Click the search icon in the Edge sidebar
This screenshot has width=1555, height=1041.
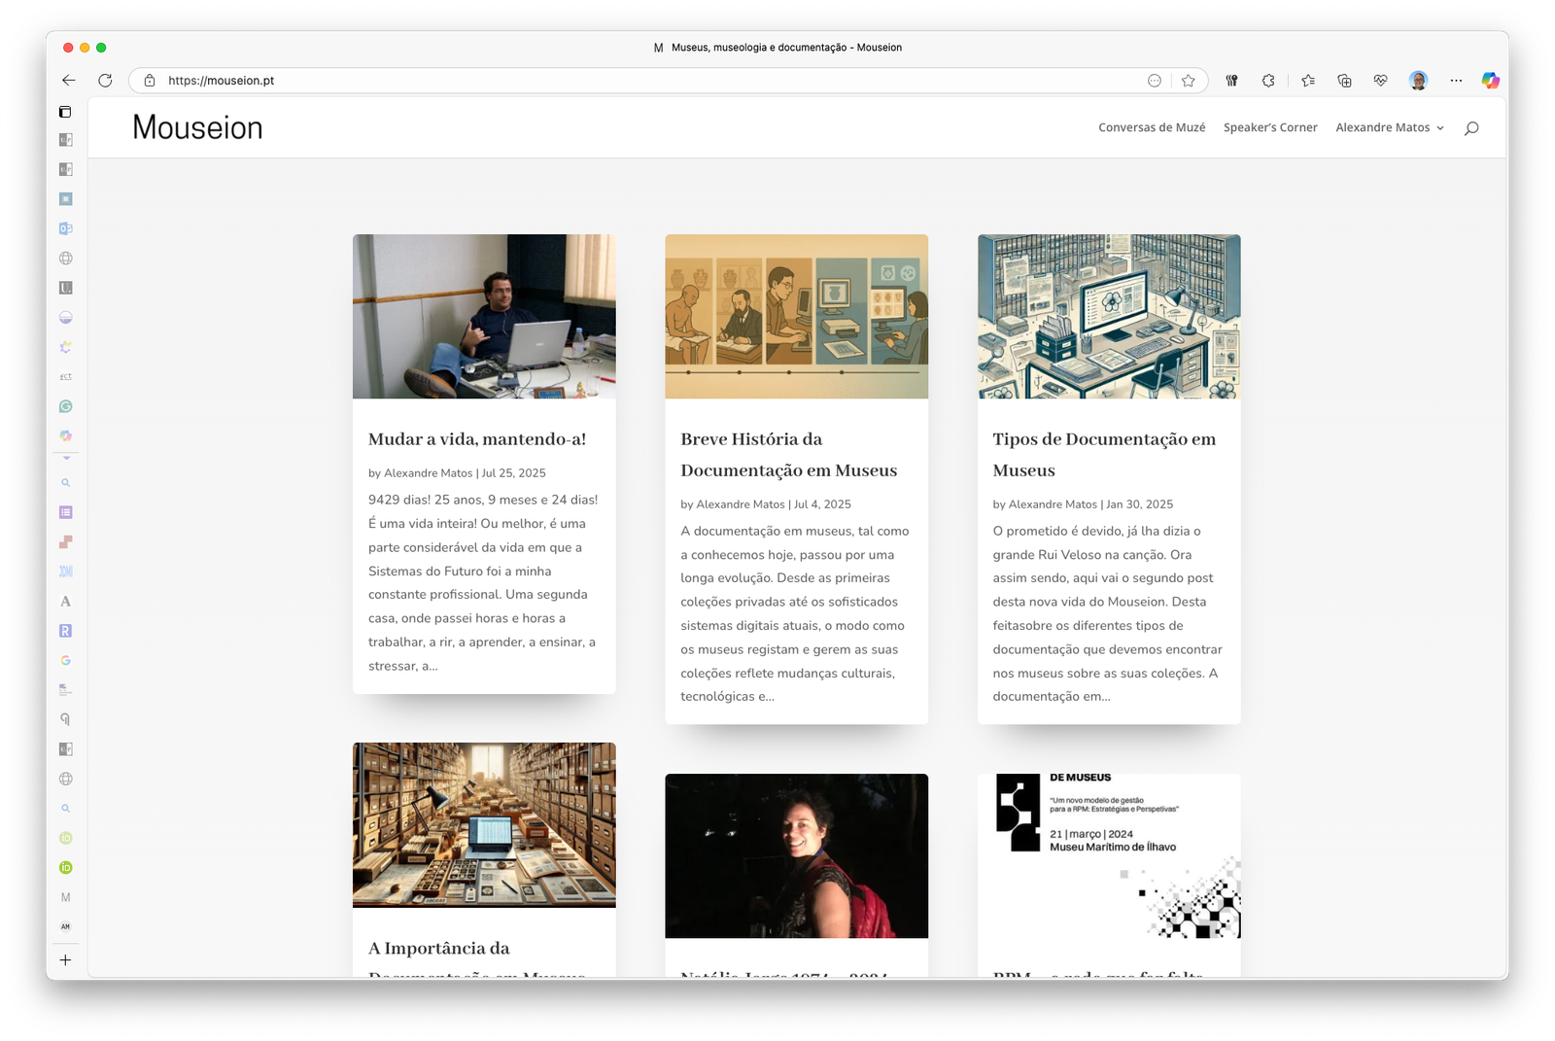point(65,483)
